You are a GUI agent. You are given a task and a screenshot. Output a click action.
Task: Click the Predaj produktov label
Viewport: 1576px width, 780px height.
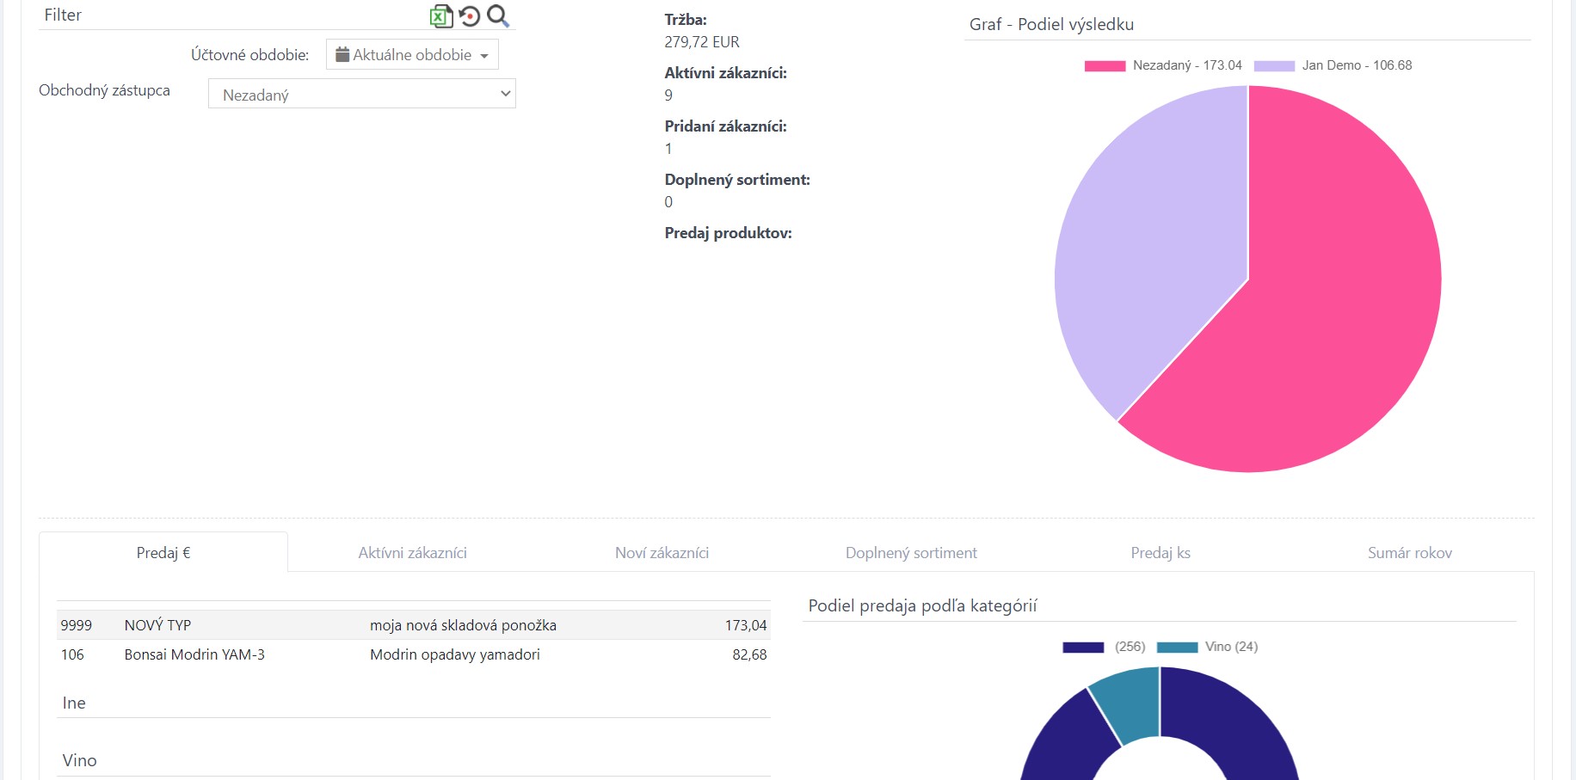728,233
